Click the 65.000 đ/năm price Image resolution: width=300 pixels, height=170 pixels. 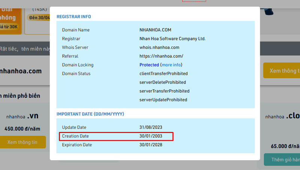coord(285,146)
